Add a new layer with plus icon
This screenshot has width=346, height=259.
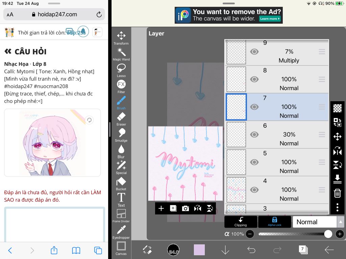coord(161,208)
